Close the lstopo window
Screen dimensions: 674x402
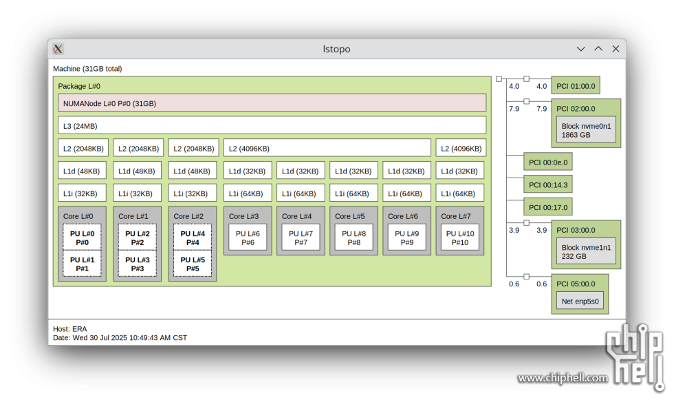(x=616, y=49)
